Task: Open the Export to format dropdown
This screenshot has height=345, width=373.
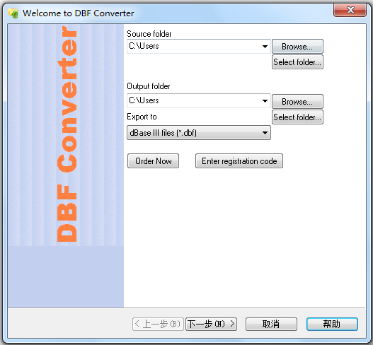Action: coord(199,133)
